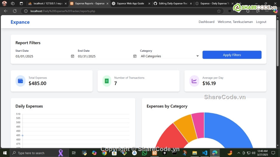280x157 pixels.
Task: Click the browser back arrow
Action: (6, 11)
